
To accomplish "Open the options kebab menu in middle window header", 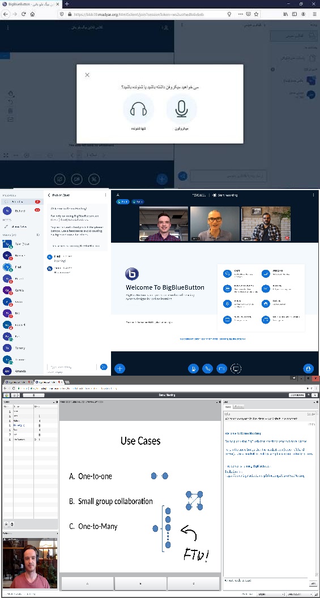I will click(314, 195).
